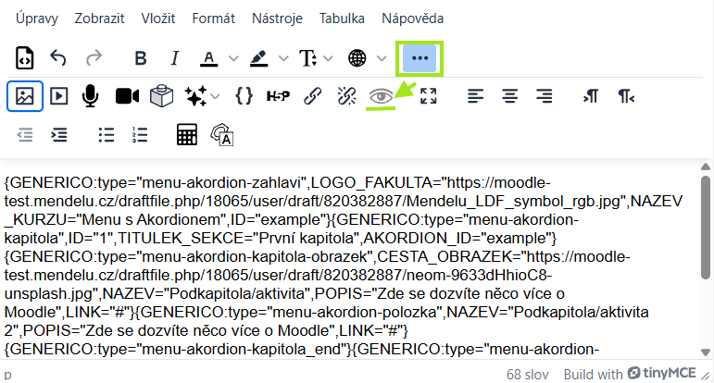This screenshot has width=714, height=383.
Task: Open the Tabulka menu
Action: [x=342, y=18]
